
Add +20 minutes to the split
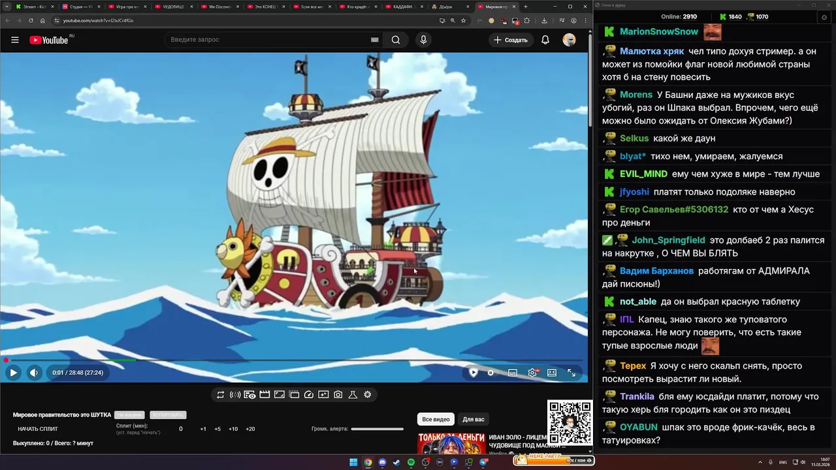(250, 429)
